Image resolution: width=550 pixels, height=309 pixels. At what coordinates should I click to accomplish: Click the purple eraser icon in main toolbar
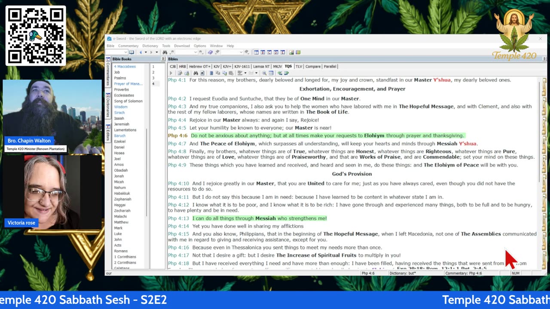tap(210, 52)
